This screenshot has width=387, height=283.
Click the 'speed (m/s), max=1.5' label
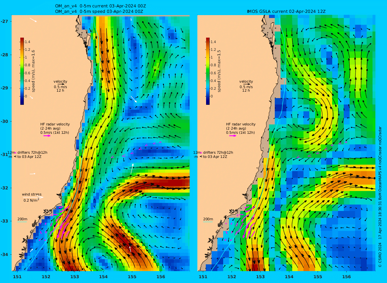(219, 71)
